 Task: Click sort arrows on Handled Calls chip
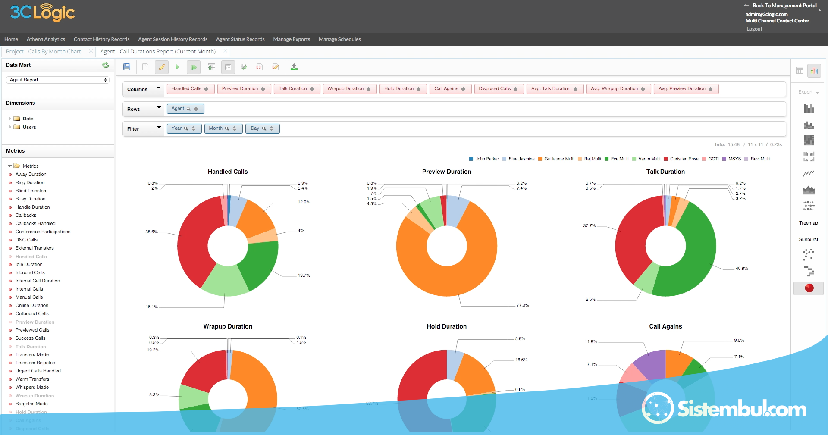coord(207,89)
